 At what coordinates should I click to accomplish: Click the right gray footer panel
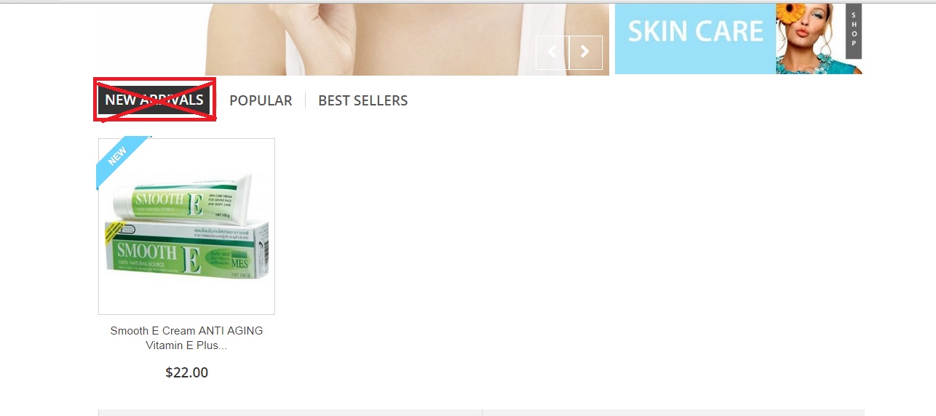click(x=673, y=412)
